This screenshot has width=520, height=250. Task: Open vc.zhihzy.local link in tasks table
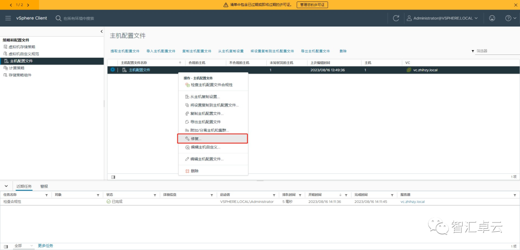point(413,202)
